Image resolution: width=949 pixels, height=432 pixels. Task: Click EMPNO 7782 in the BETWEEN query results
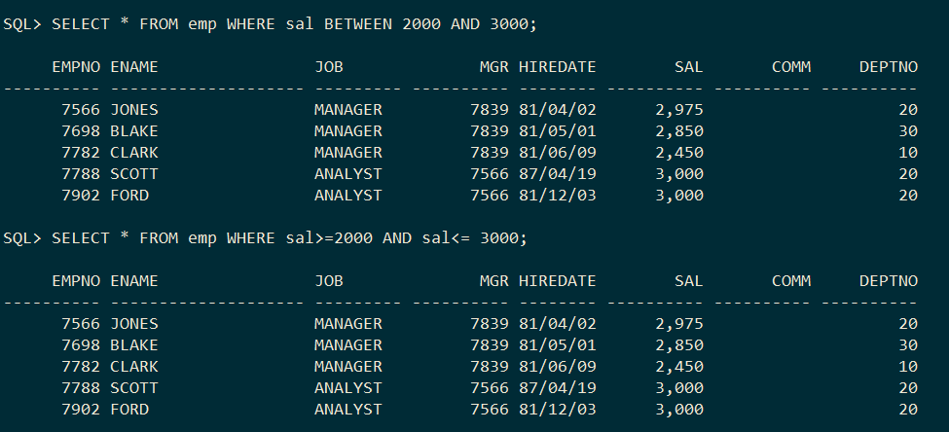pos(81,153)
